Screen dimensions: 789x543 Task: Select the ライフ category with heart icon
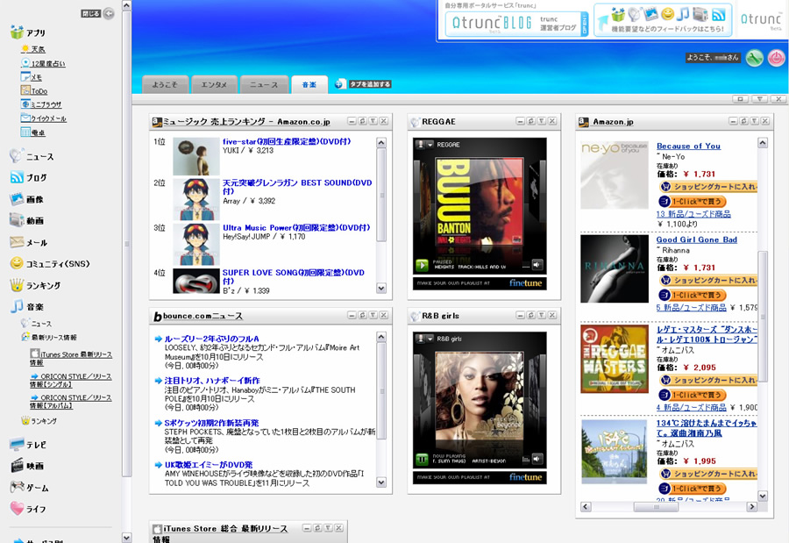[x=28, y=509]
